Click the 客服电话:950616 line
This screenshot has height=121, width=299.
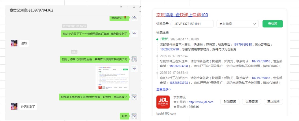186,107
